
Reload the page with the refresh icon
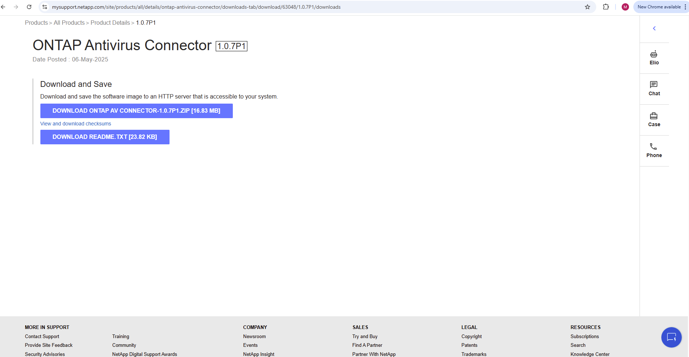pos(29,7)
